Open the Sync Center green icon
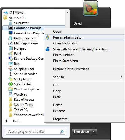The width and height of the screenshot is (125, 140). (10, 84)
